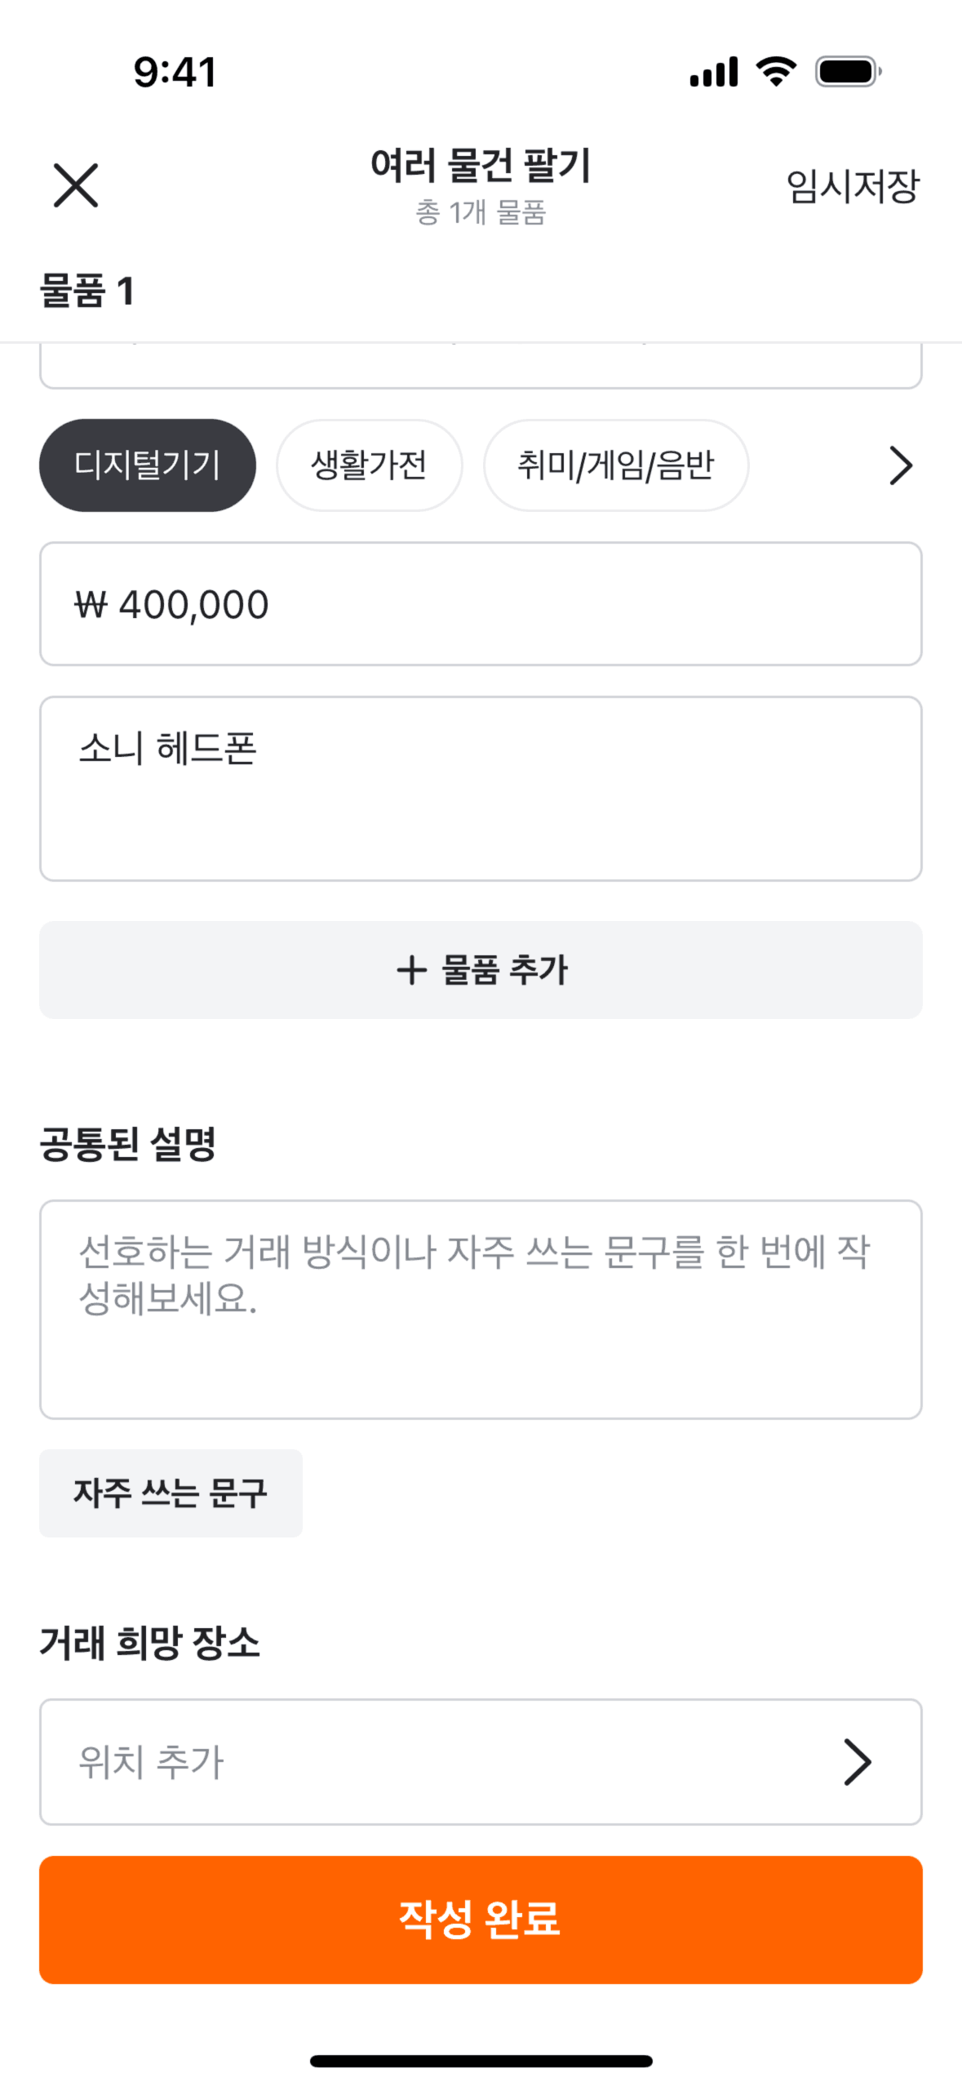Focus the 공통된 설명 text area

tap(481, 1309)
